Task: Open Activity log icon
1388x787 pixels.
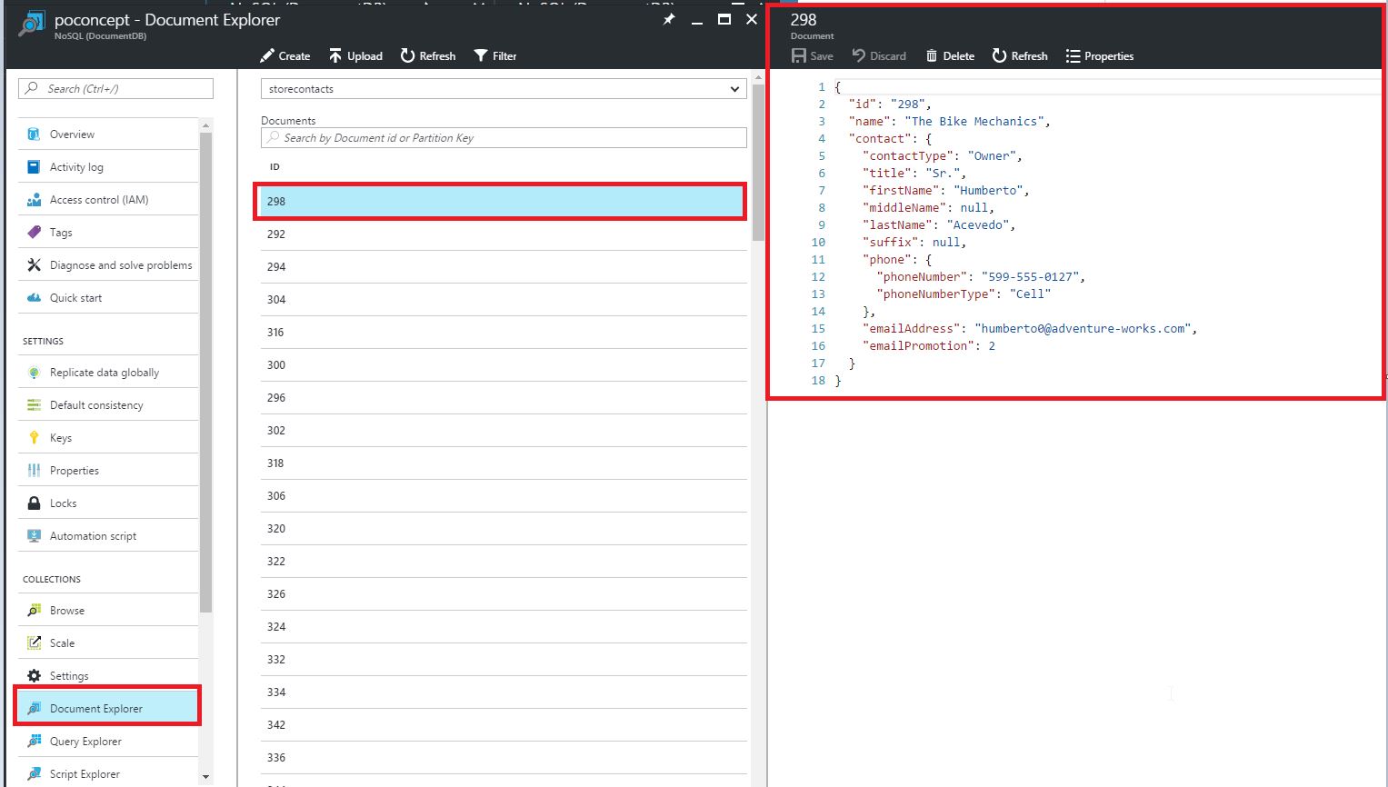Action: click(34, 167)
